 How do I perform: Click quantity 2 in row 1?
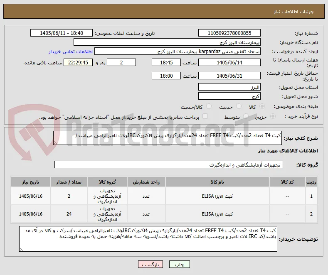pos(69,196)
